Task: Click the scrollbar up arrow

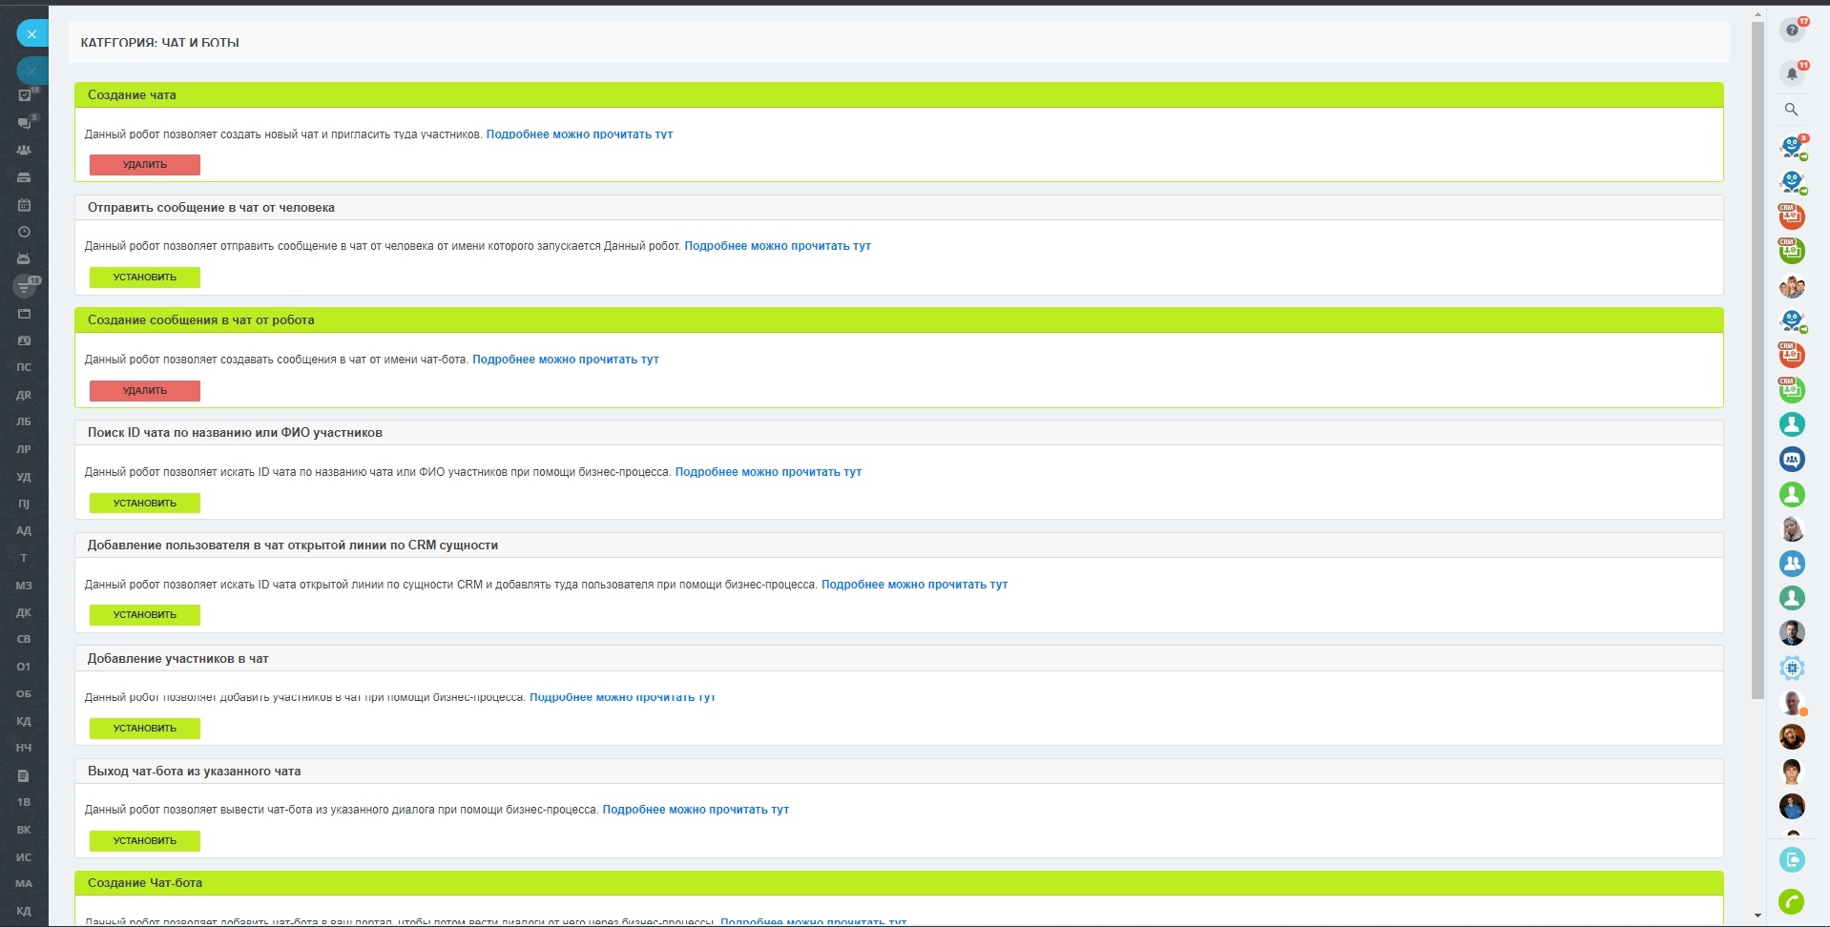Action: point(1757,14)
